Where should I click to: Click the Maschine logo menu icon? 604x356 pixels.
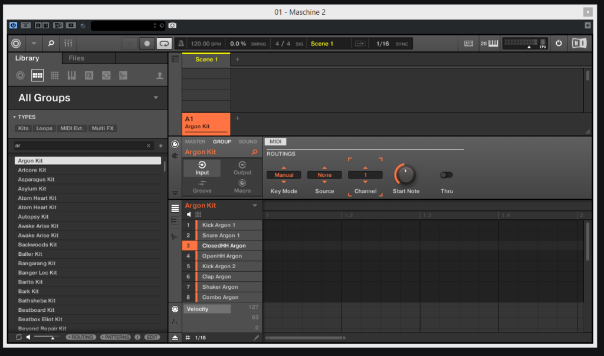point(16,44)
